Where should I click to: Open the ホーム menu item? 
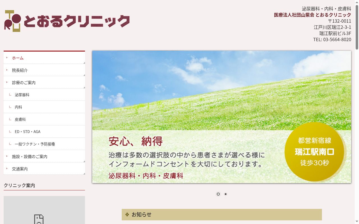[44, 58]
